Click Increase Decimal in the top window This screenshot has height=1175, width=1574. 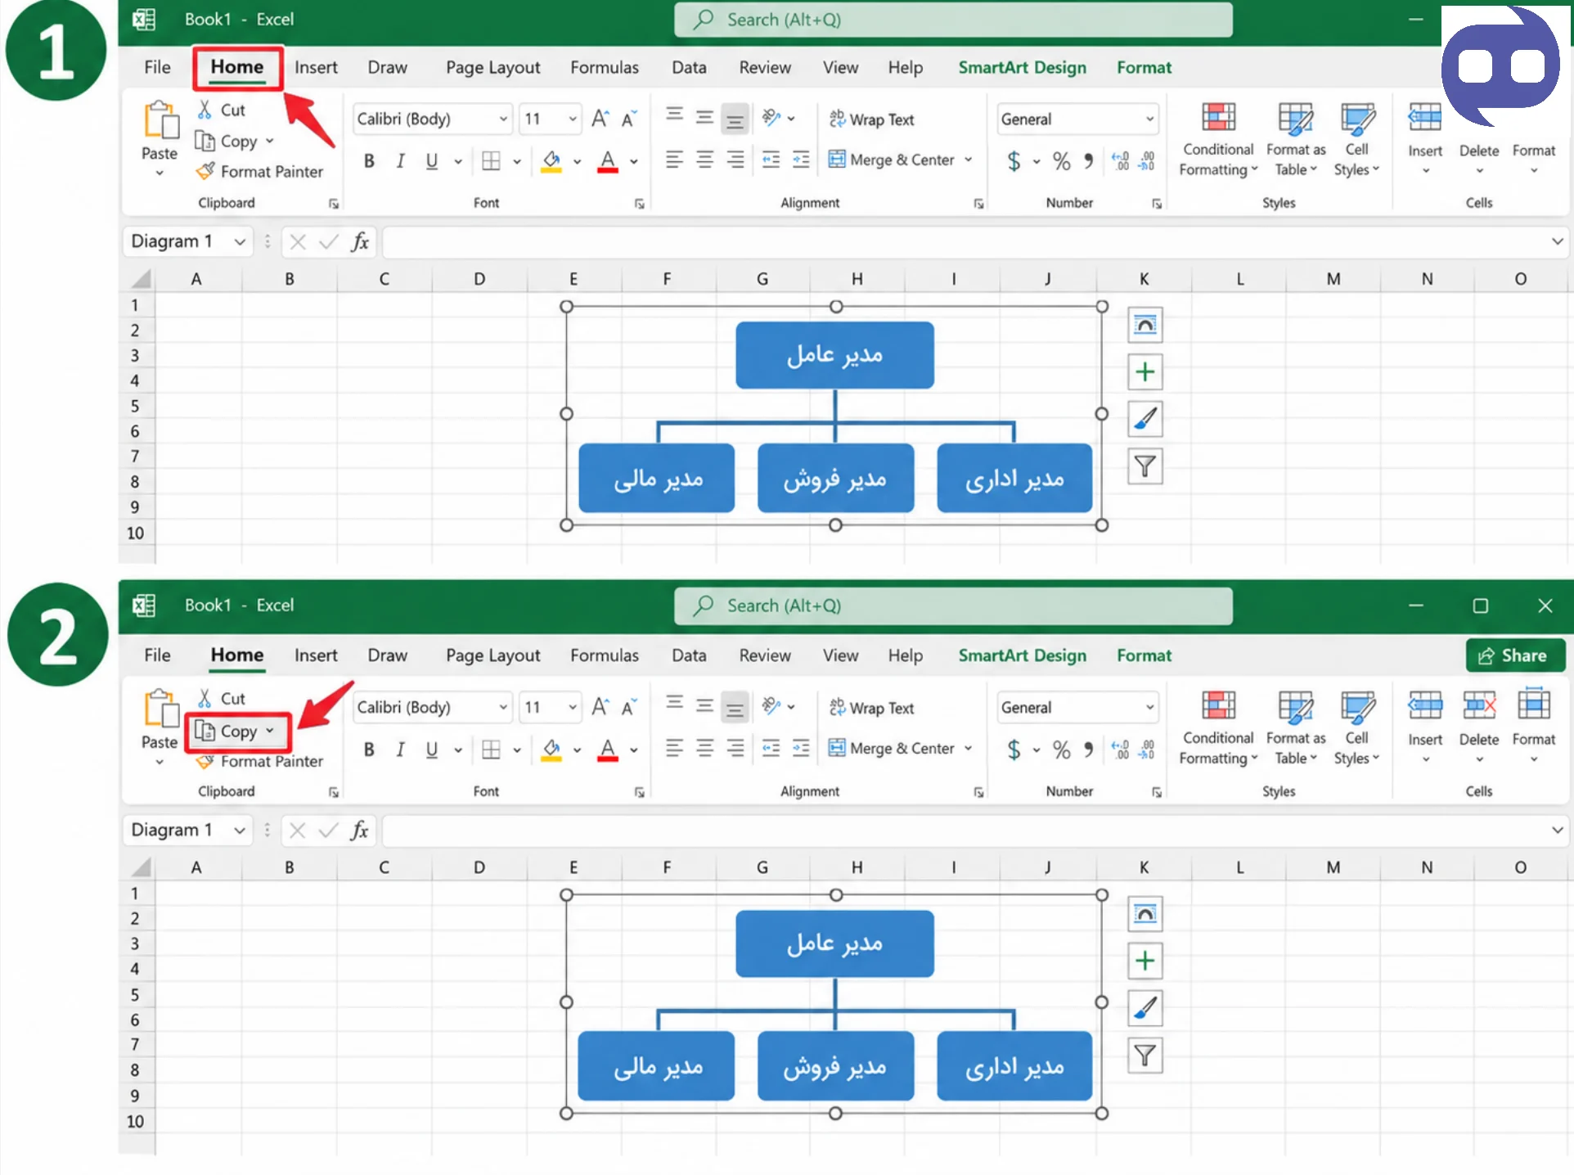[1120, 160]
